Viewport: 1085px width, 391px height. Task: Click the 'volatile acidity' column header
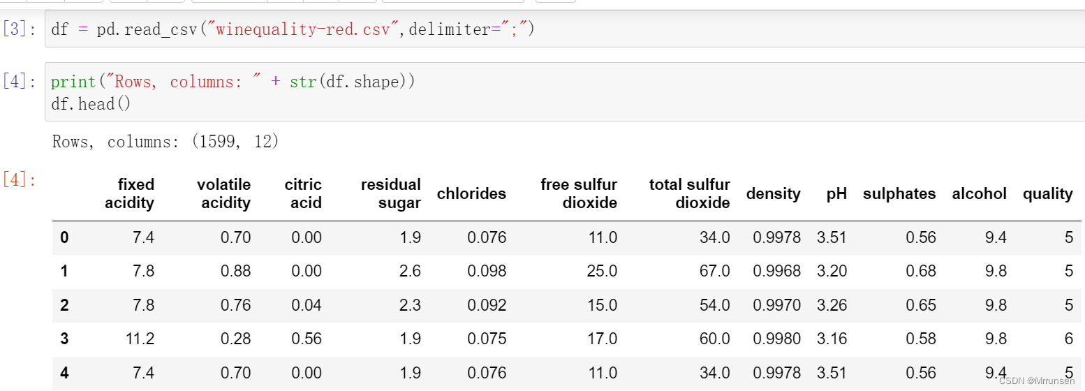click(x=224, y=193)
